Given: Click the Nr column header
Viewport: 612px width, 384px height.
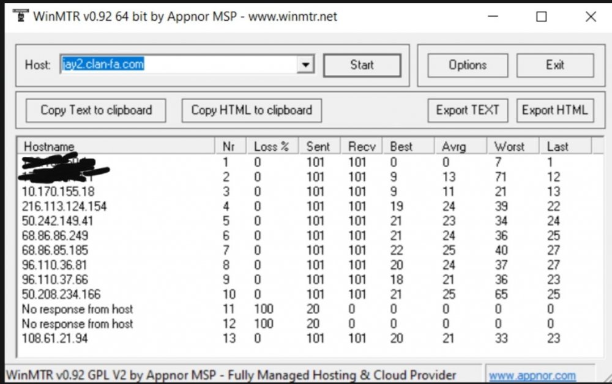Looking at the screenshot, I should point(231,146).
